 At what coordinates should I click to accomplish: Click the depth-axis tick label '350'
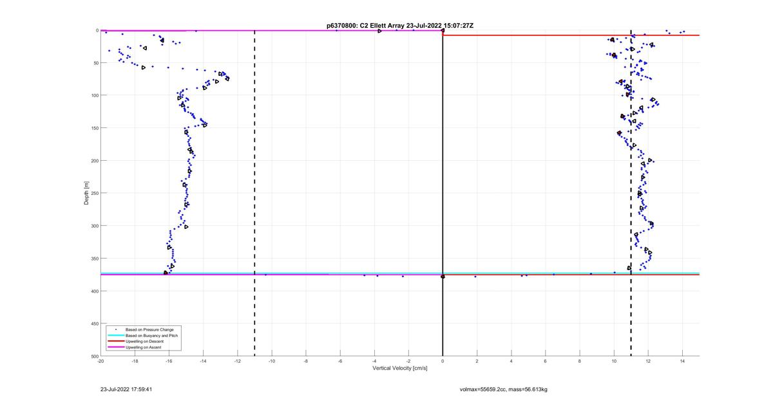pyautogui.click(x=94, y=259)
